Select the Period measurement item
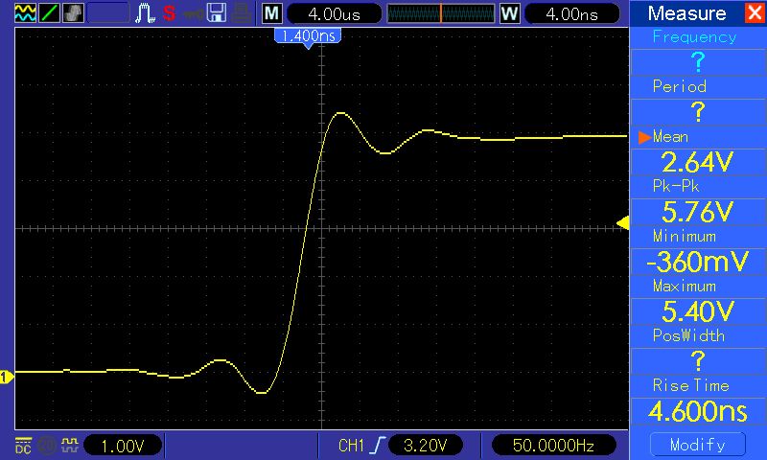This screenshot has height=460, width=767. [x=680, y=86]
